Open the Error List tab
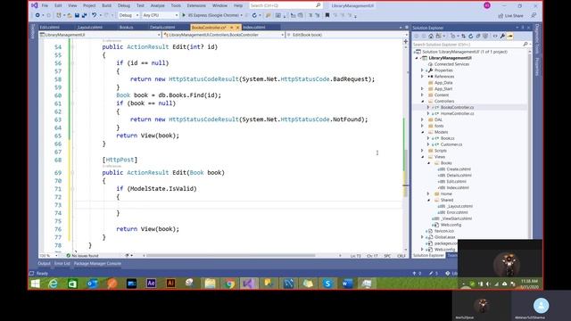 (62, 264)
